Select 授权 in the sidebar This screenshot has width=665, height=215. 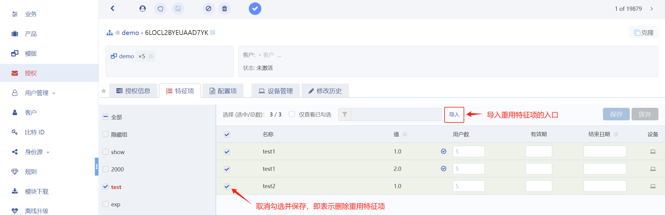click(49, 73)
